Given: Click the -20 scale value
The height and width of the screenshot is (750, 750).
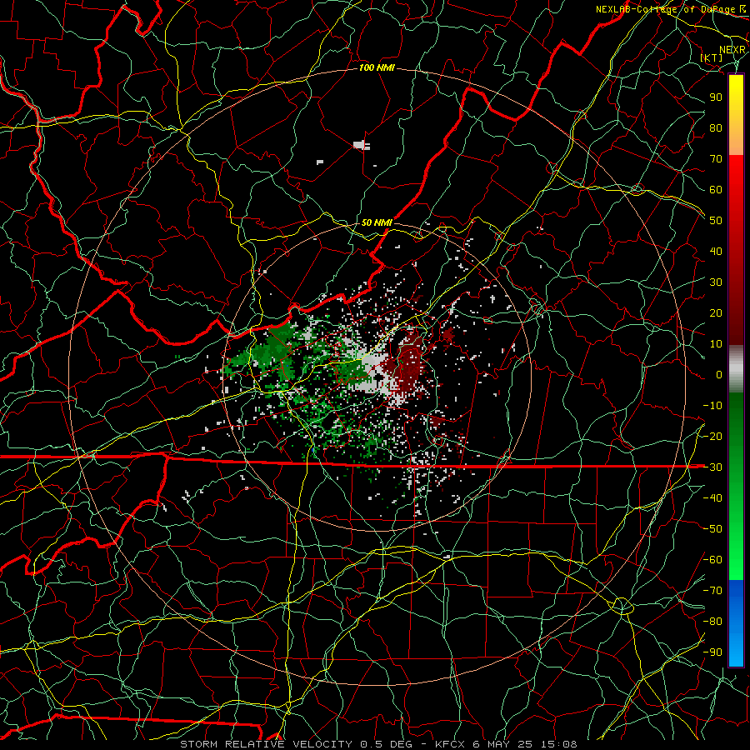Looking at the screenshot, I should pos(712,436).
